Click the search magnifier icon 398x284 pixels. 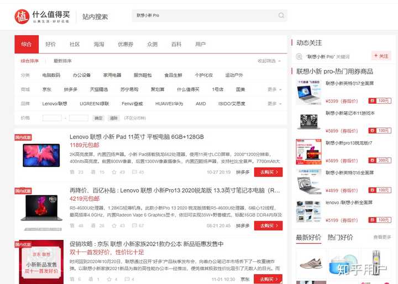click(x=281, y=15)
